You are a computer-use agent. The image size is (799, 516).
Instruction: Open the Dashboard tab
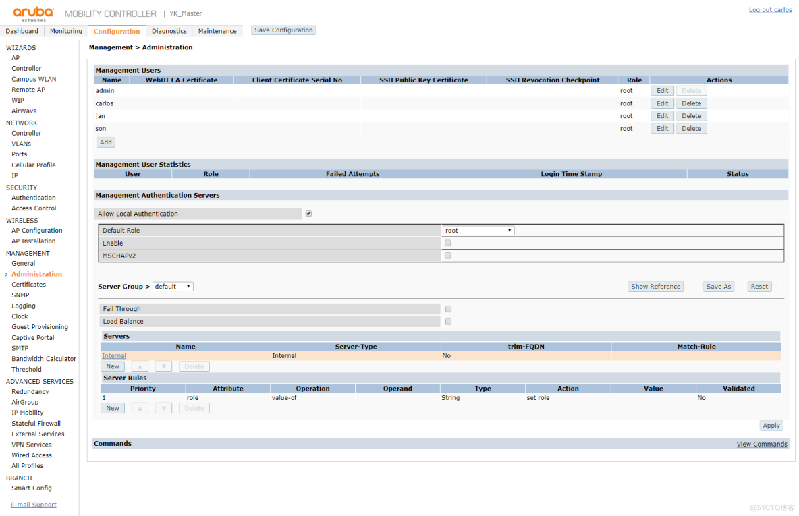pyautogui.click(x=22, y=31)
